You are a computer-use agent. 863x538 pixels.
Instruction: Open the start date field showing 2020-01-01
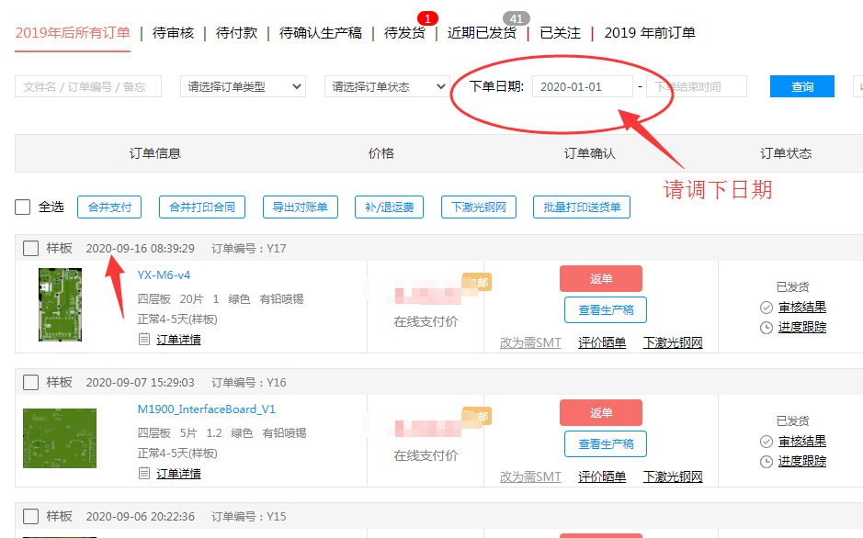tap(582, 87)
